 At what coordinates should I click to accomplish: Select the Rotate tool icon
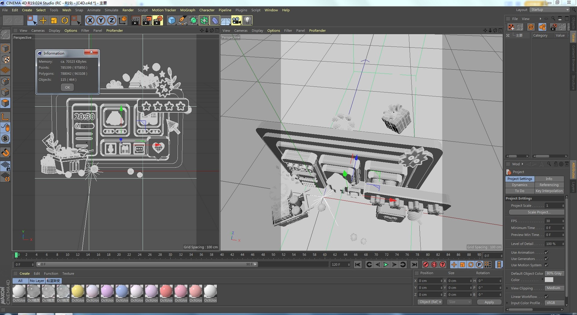65,20
